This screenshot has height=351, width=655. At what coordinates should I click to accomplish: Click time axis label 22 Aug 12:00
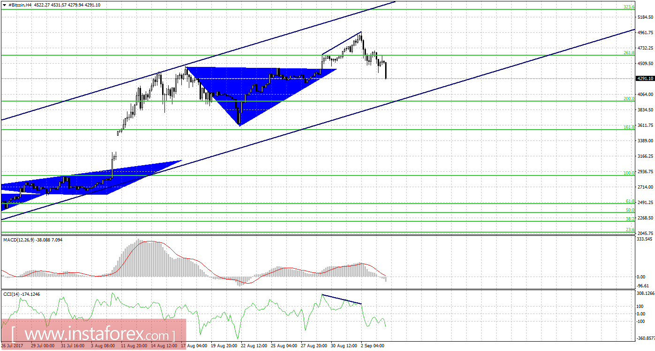tap(255, 346)
